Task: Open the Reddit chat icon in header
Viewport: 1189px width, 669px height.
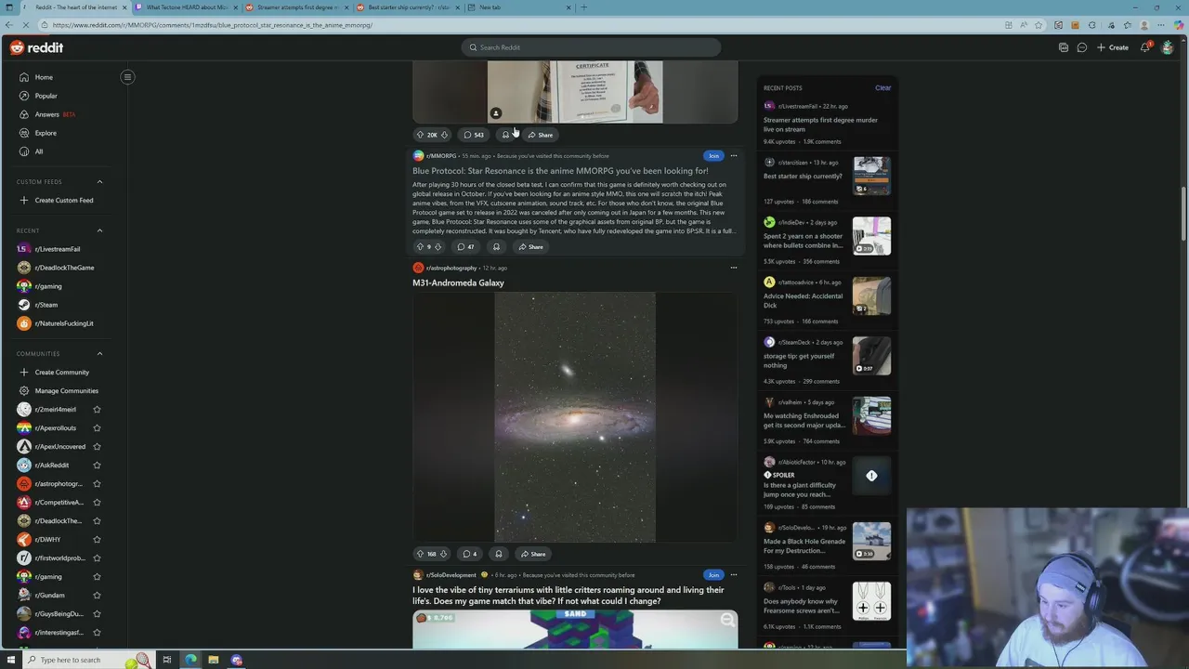Action: pos(1082,47)
